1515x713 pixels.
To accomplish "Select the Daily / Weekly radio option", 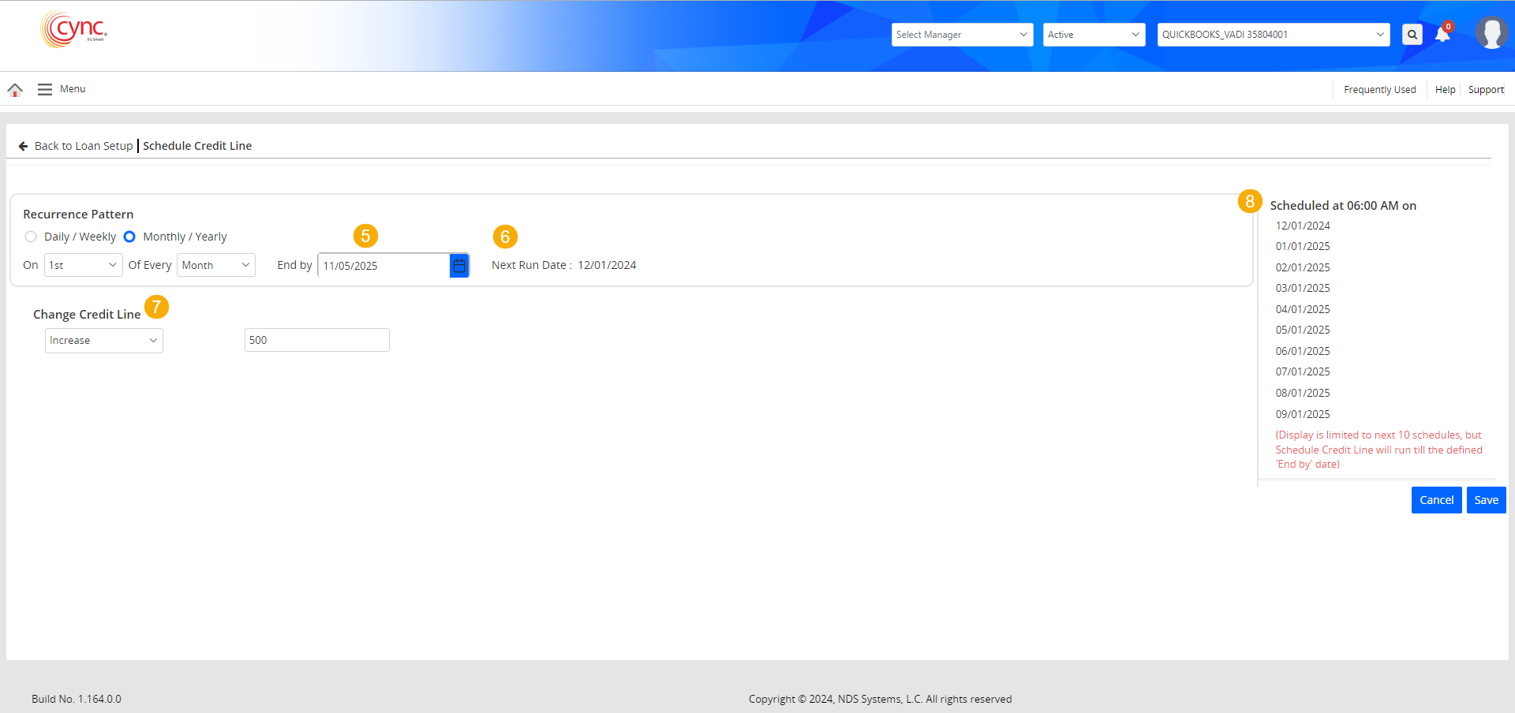I will 31,237.
